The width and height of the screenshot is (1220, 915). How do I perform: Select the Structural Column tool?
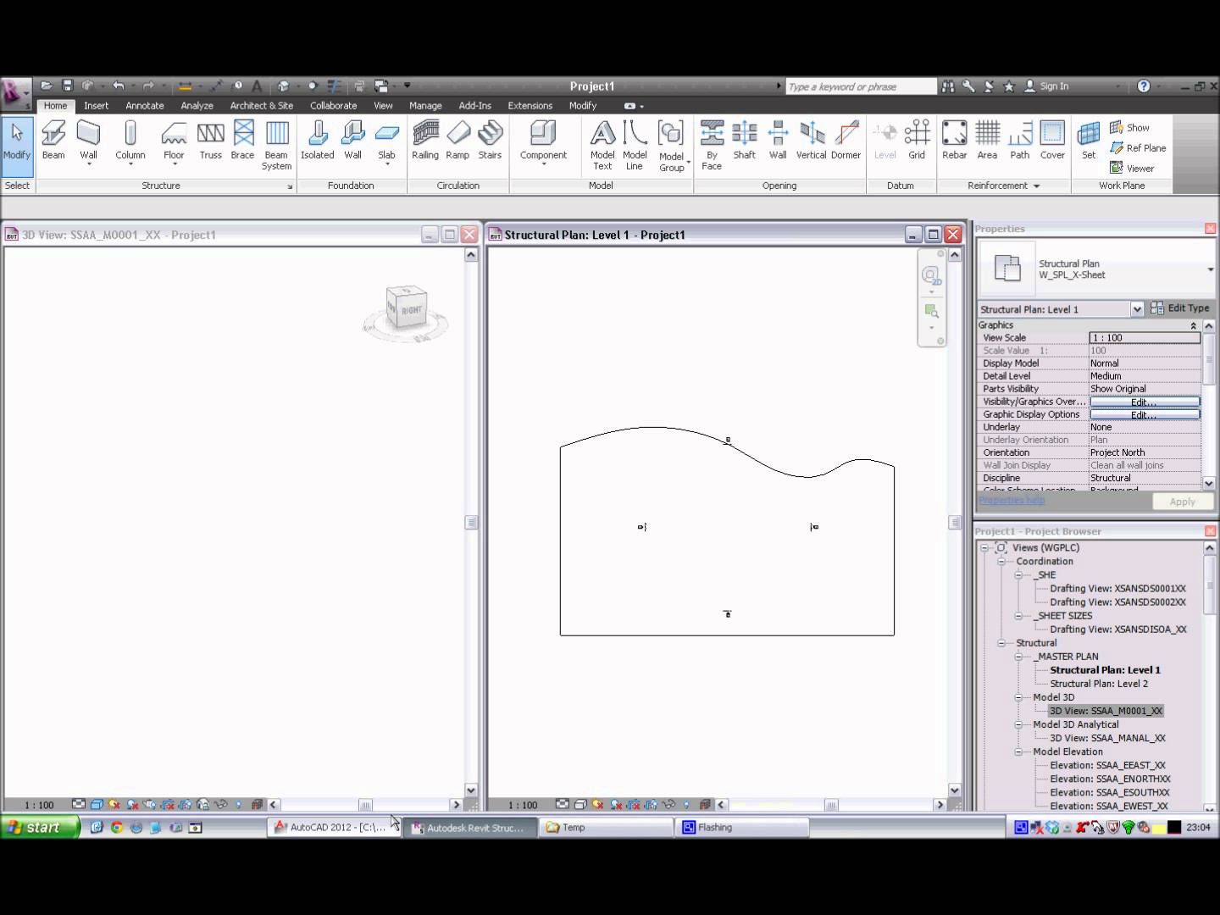point(130,140)
